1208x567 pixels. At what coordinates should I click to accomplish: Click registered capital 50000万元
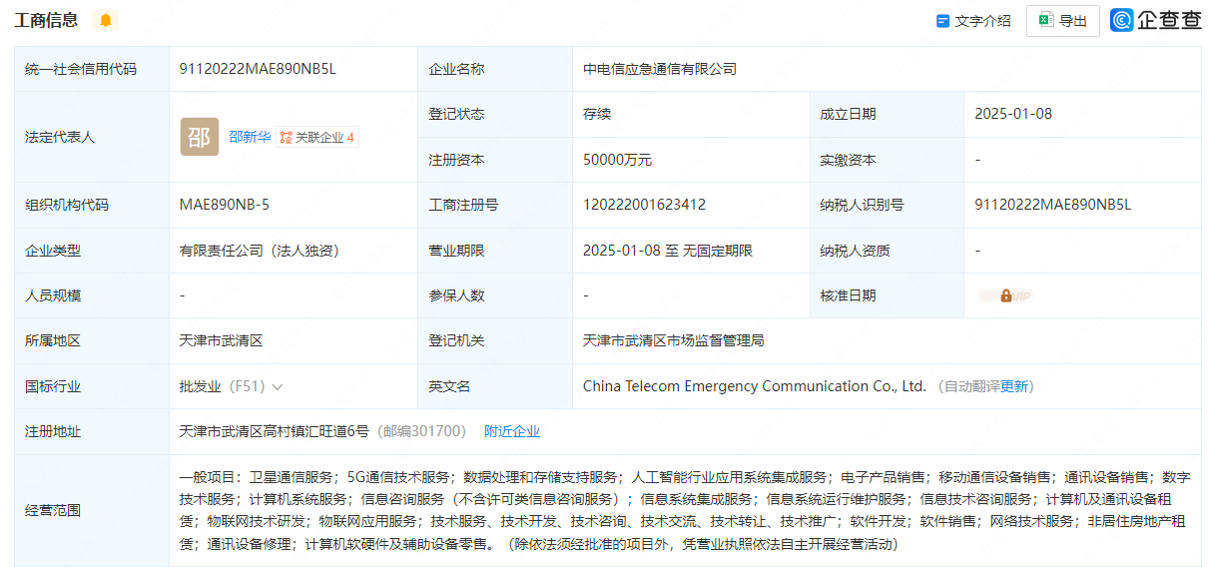click(x=617, y=160)
